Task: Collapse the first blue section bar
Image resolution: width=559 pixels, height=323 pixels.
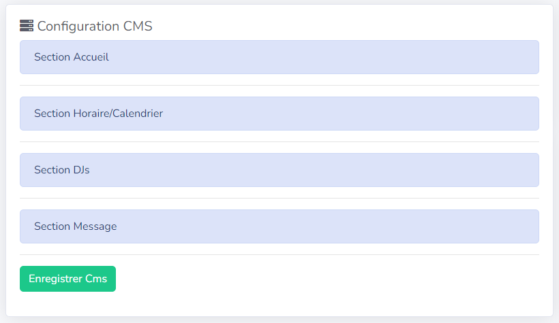Action: [279, 57]
